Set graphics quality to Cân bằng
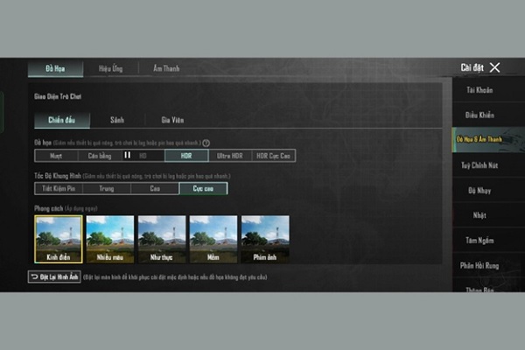The image size is (525, 350). point(100,156)
